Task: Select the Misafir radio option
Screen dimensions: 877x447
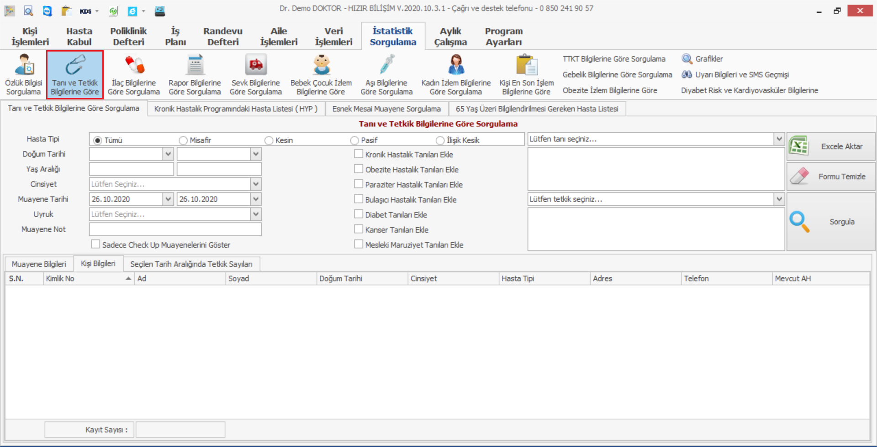Action: [183, 140]
